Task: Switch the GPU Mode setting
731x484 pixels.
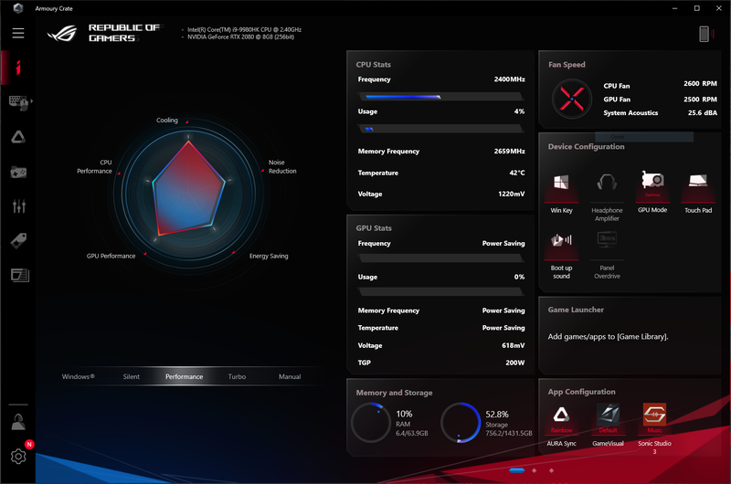Action: [x=652, y=193]
